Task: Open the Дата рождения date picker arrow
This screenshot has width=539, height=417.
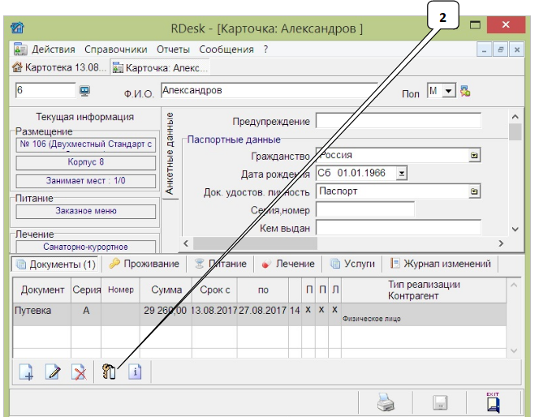Action: [401, 173]
